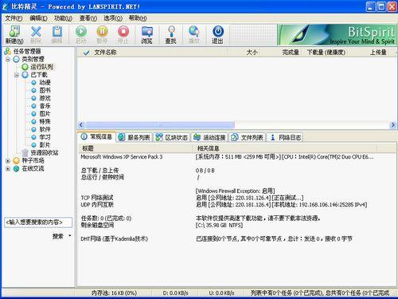Select 在线交流 tree node
The height and width of the screenshot is (299, 398).
point(33,168)
